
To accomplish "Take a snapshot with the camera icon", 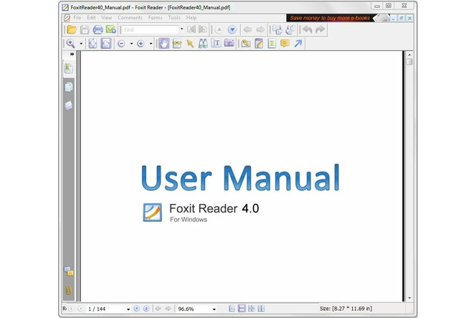I will (x=229, y=44).
